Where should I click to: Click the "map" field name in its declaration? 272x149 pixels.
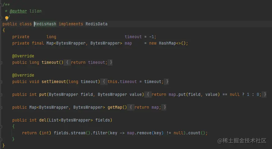(x=128, y=43)
